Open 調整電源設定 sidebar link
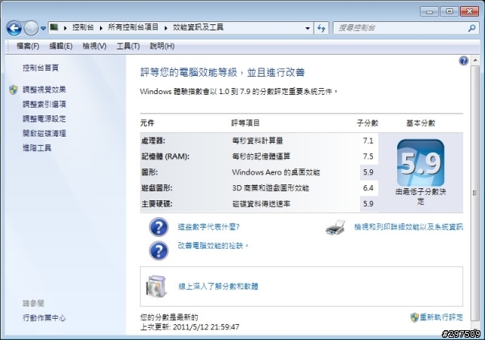Viewport: 485px width, 340px height. pyautogui.click(x=44, y=119)
